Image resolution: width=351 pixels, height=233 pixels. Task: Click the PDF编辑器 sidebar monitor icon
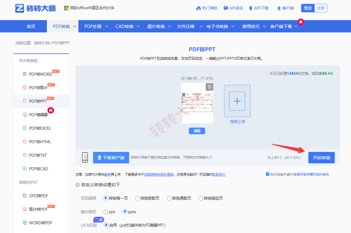coord(25,115)
